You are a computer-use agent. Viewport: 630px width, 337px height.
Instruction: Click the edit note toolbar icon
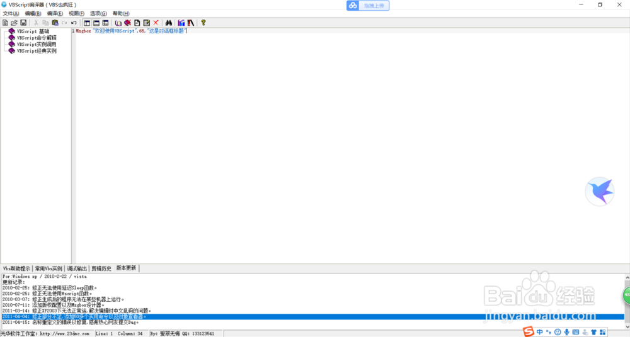tap(147, 23)
